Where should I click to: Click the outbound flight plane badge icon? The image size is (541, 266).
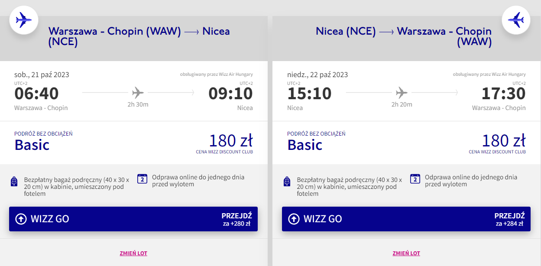coord(24,19)
